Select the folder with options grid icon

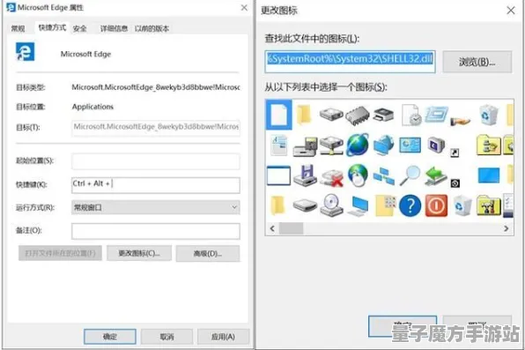tap(384, 205)
